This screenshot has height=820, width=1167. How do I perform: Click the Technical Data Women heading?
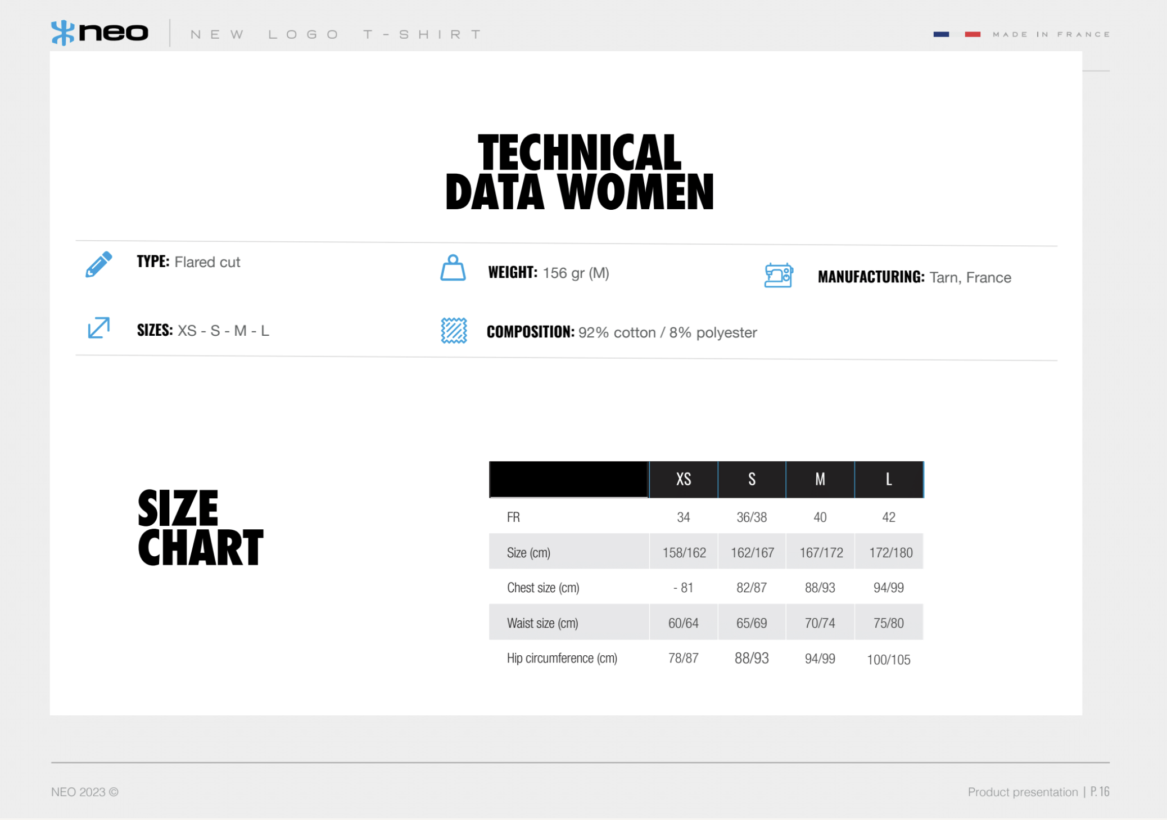point(580,172)
